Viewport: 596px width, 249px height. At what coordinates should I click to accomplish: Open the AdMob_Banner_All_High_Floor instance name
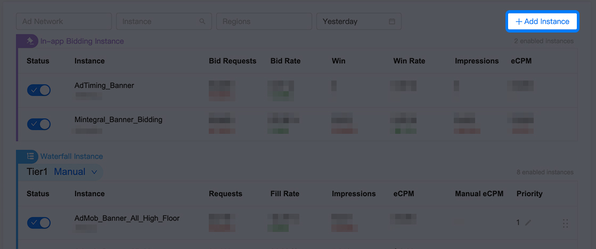pos(127,218)
